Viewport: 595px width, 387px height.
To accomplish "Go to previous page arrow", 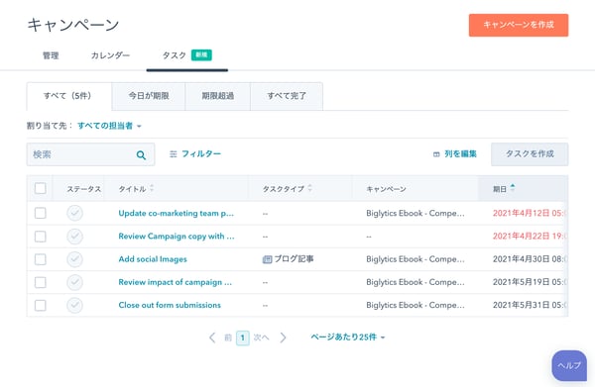I will (x=212, y=338).
